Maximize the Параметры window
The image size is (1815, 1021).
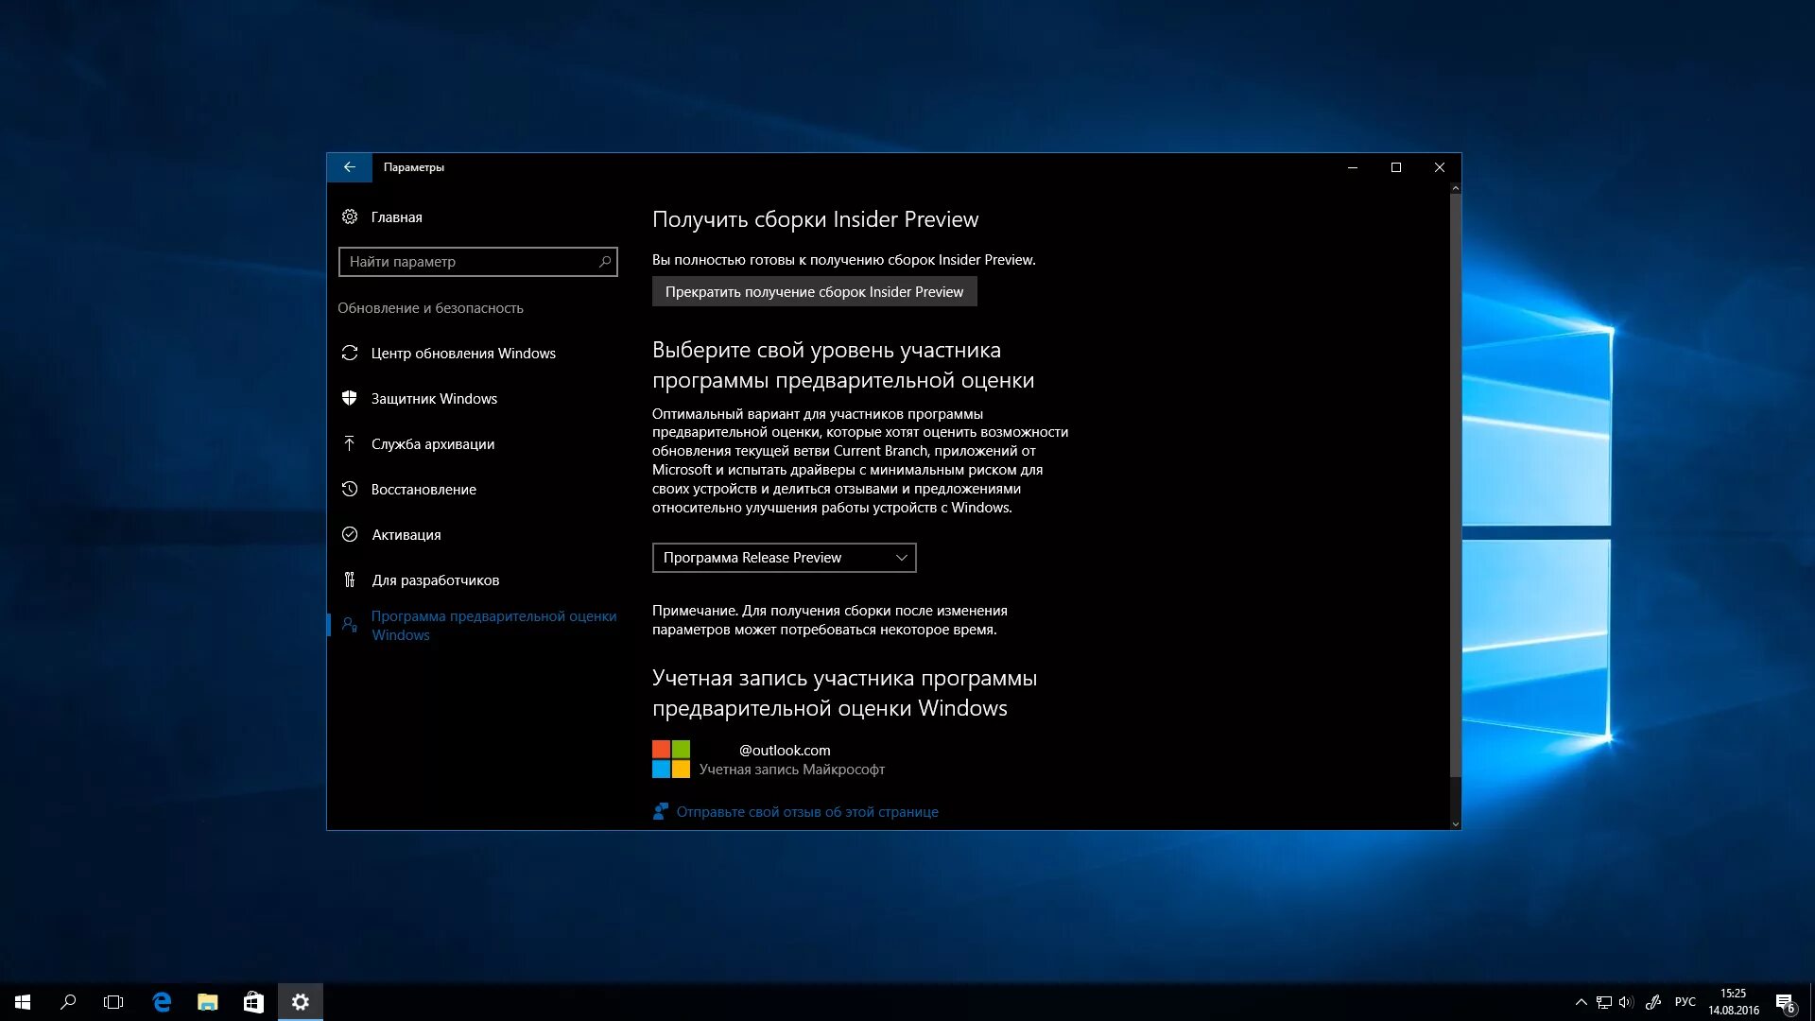point(1396,167)
